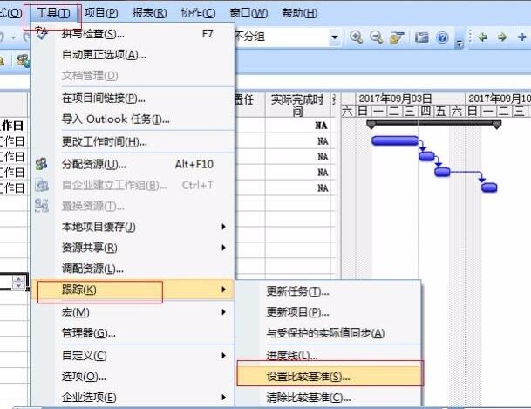Click 清除比较基准(C) clear baseline
Viewport: 531px width, 409px height.
329,397
